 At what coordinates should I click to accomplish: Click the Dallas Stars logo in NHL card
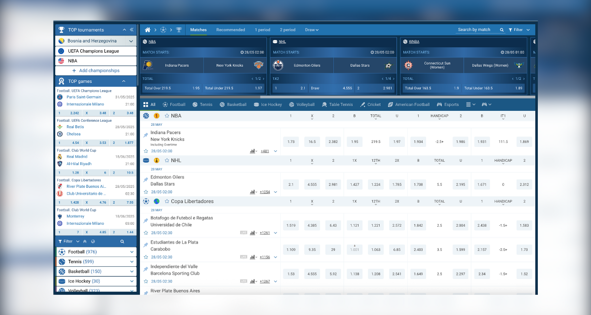point(389,65)
